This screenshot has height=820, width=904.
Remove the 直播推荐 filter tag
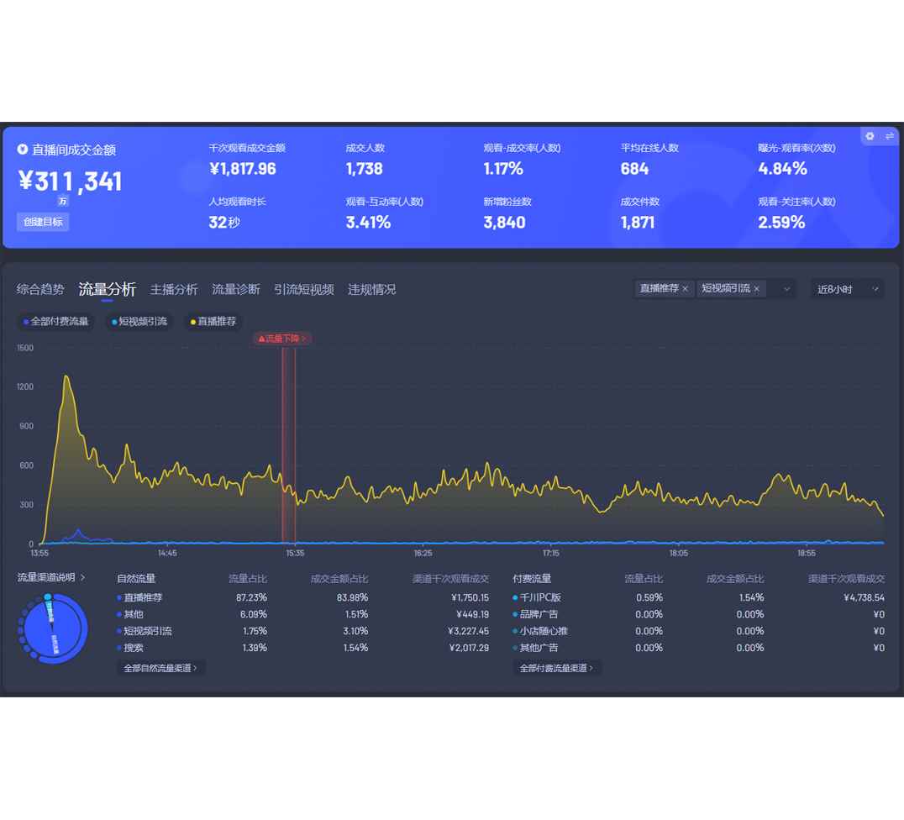point(685,289)
